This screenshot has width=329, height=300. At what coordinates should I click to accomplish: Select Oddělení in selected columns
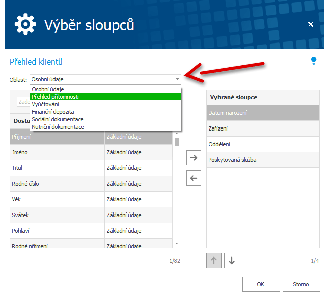point(263,144)
